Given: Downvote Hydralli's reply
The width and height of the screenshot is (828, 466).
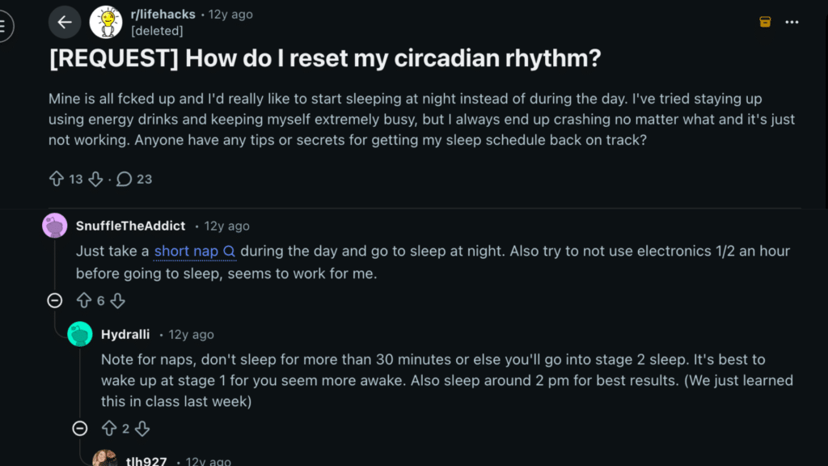Looking at the screenshot, I should pyautogui.click(x=142, y=429).
